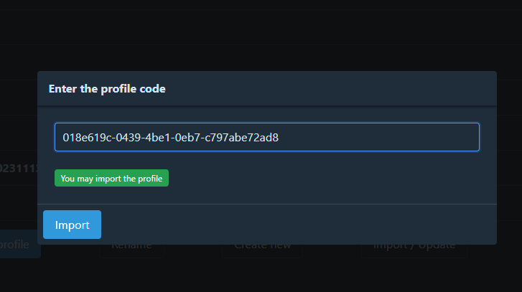This screenshot has height=292, width=522.
Task: Choose Rename in the background page
Action: tap(131, 246)
